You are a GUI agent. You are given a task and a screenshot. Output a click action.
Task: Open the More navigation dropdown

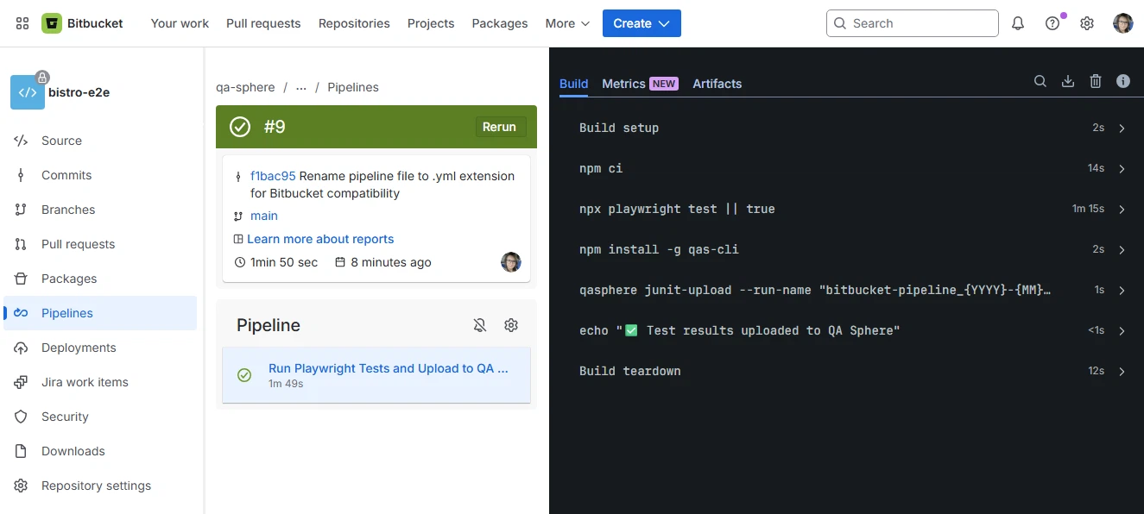click(566, 23)
